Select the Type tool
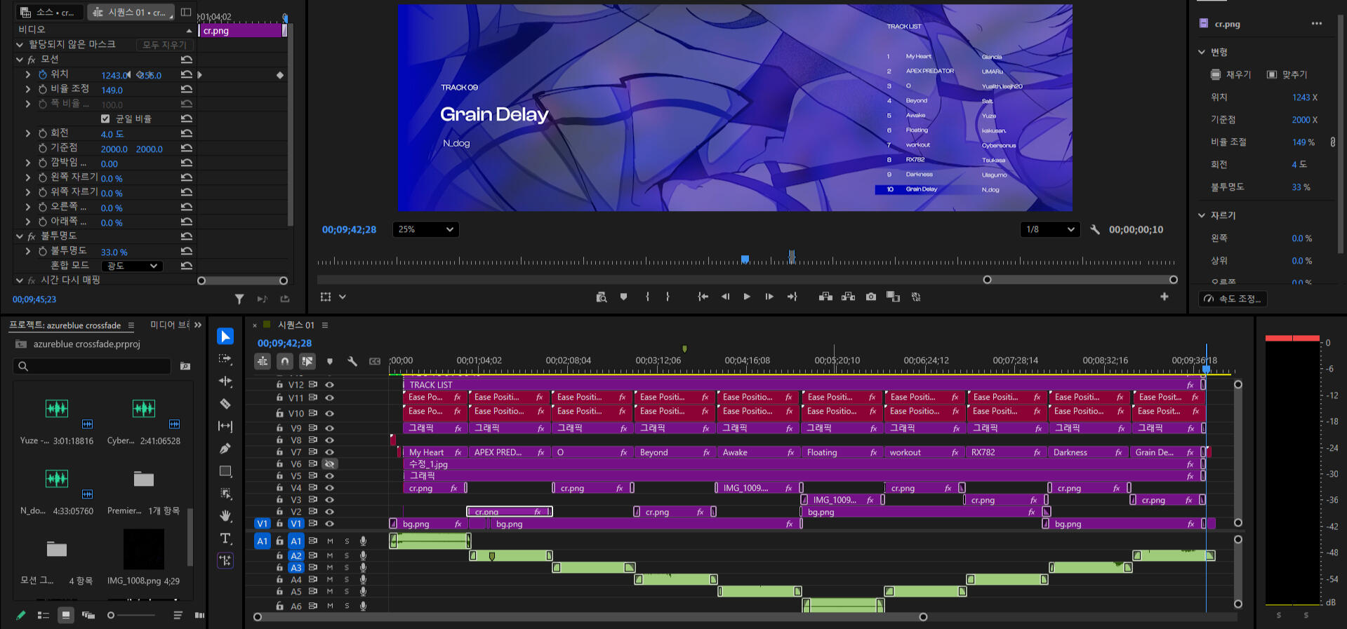Image resolution: width=1347 pixels, height=629 pixels. pyautogui.click(x=225, y=539)
